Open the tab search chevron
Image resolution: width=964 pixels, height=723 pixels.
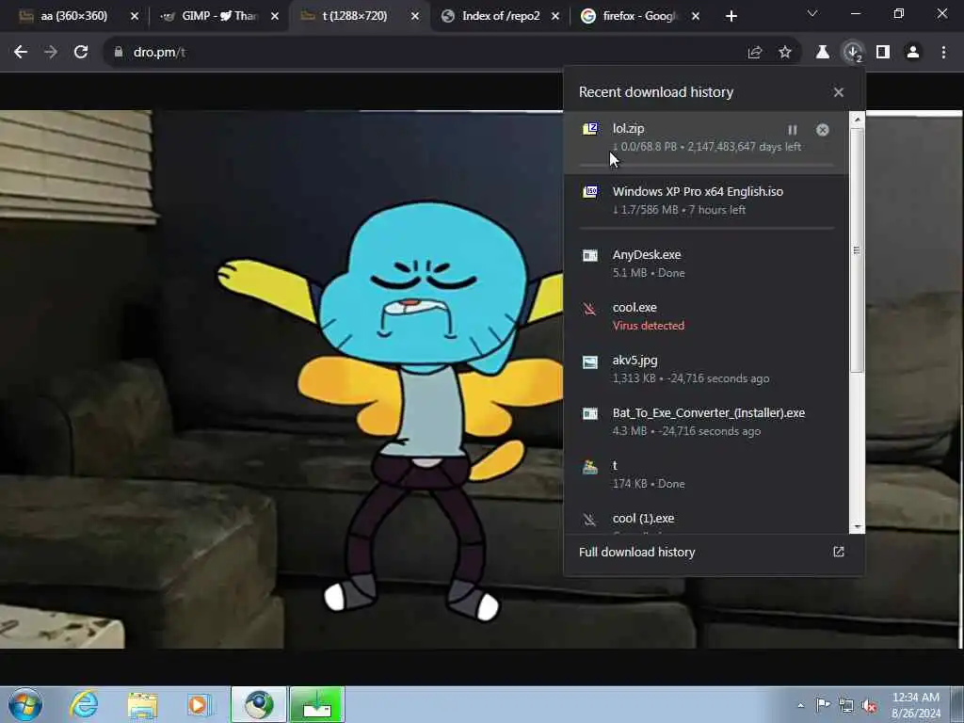[812, 13]
